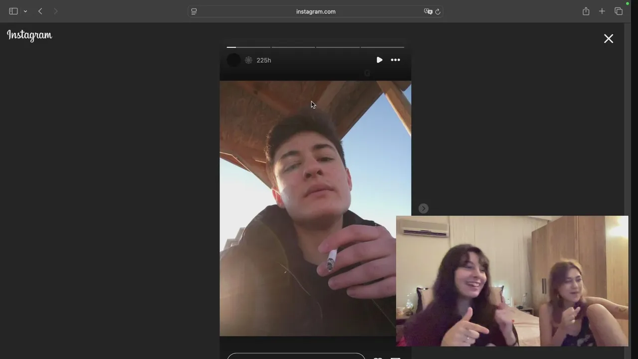Reload the instagram.com page
638x359 pixels.
click(438, 11)
